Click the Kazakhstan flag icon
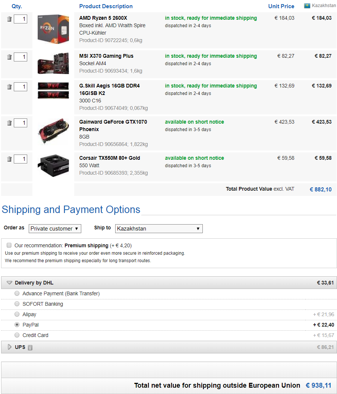The width and height of the screenshot is (337, 394). 307,6
